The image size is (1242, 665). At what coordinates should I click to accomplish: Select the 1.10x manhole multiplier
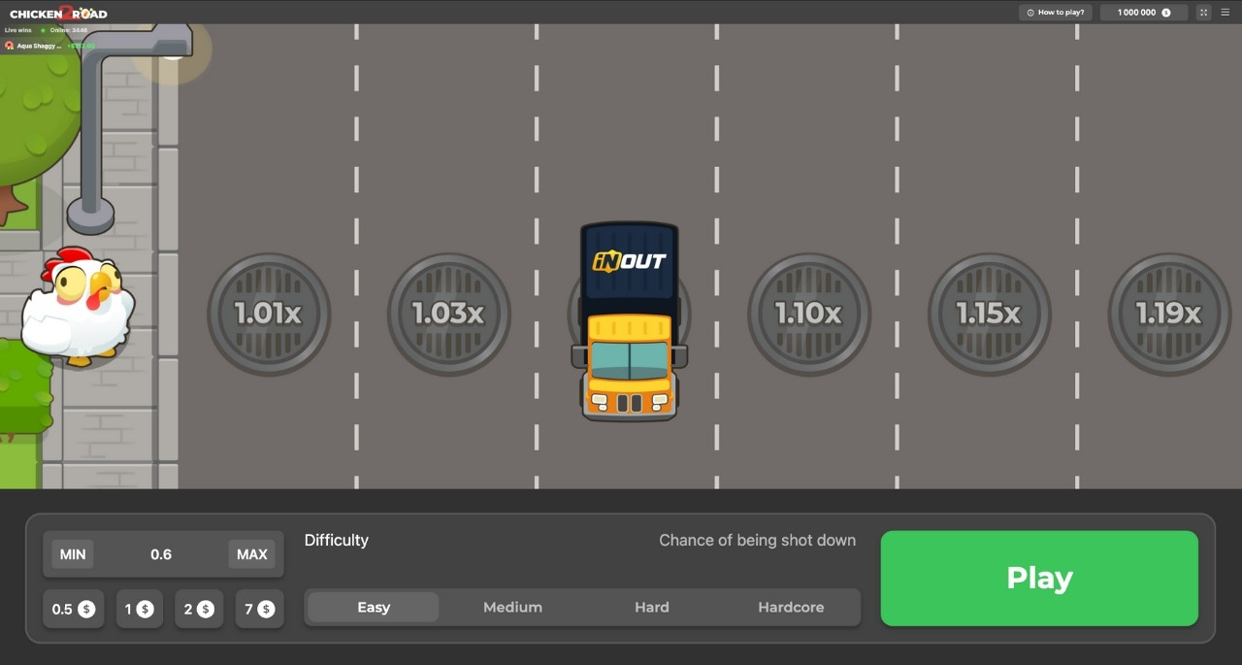point(809,314)
